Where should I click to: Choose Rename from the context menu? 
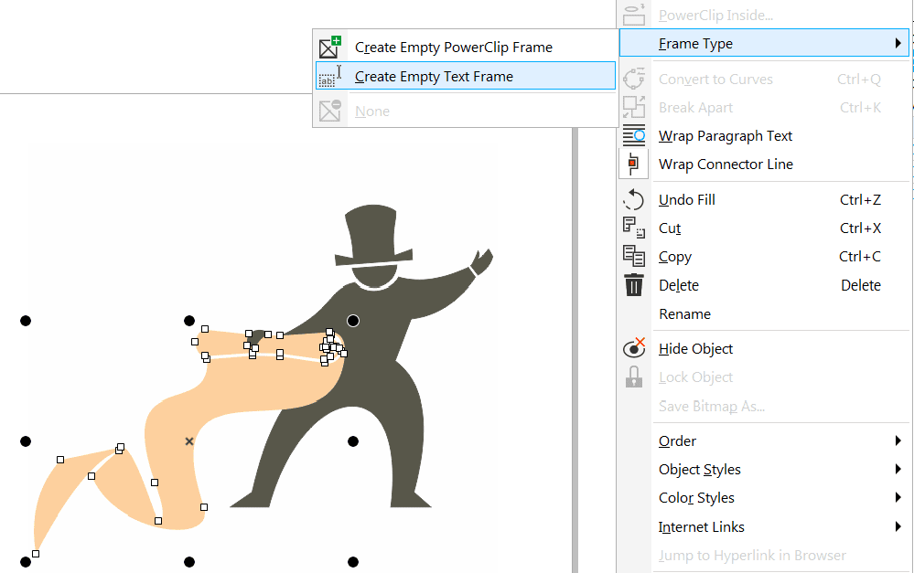[684, 314]
